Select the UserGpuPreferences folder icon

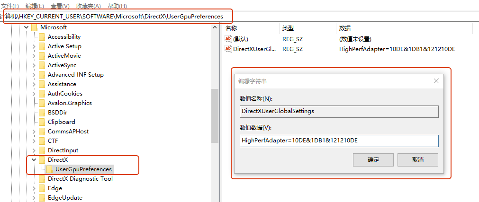(x=49, y=169)
